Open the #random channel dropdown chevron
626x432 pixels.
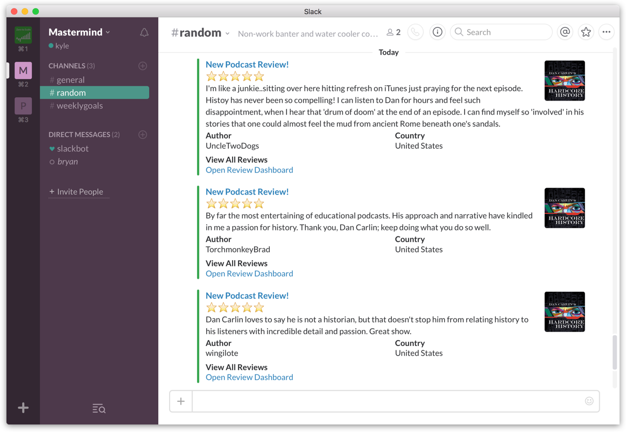pos(227,33)
